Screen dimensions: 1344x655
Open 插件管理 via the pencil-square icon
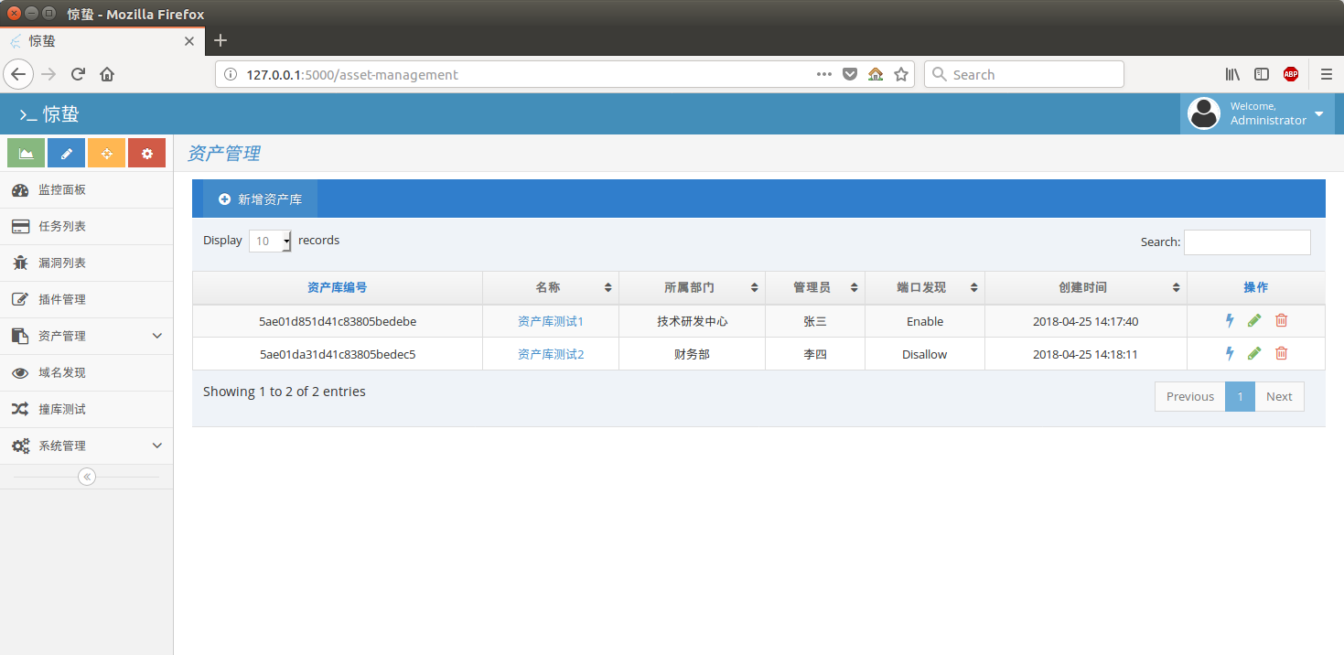(x=22, y=299)
